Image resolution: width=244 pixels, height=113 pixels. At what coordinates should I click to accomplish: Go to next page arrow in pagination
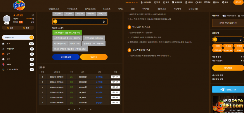pyautogui.click(x=85, y=109)
